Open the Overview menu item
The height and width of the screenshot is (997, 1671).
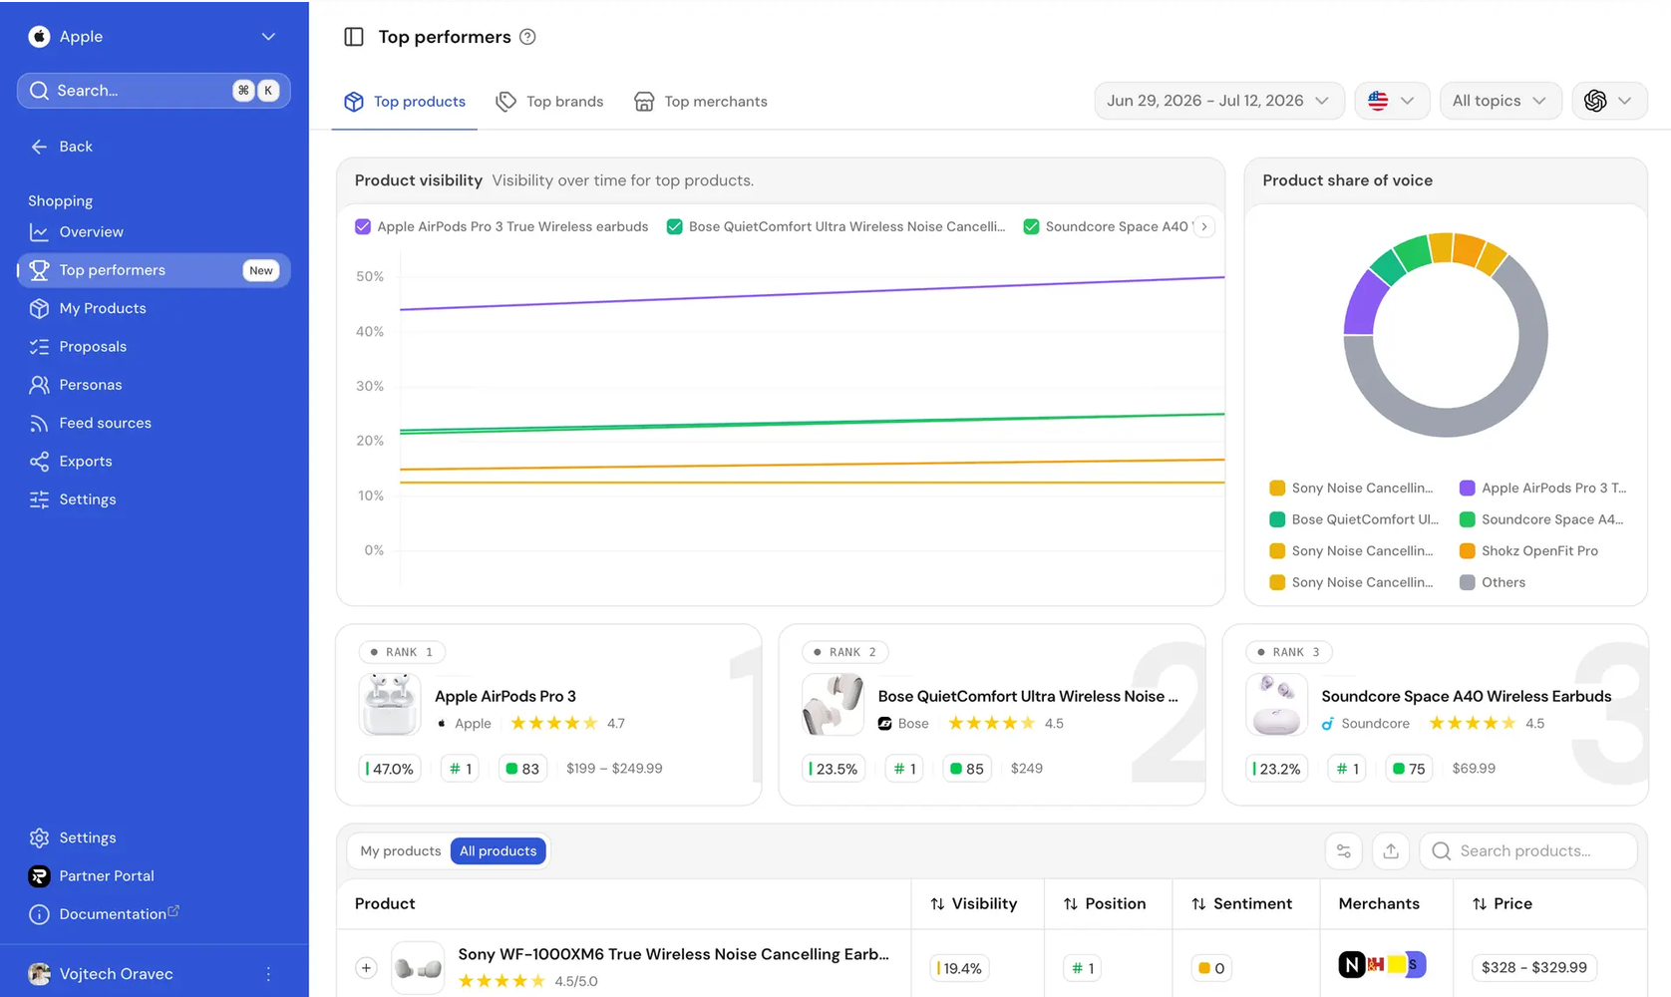coord(154,232)
